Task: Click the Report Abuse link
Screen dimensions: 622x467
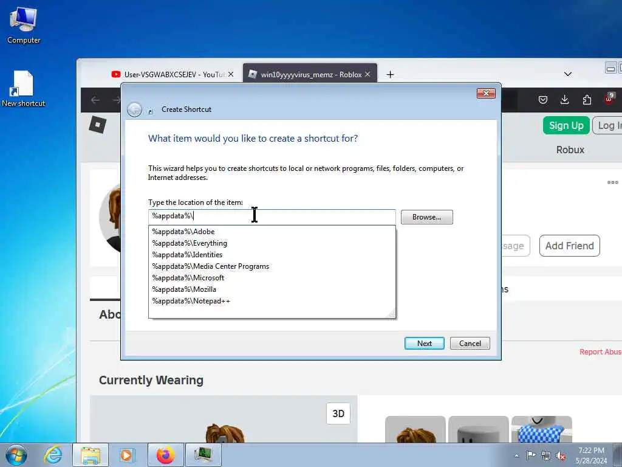Action: coord(601,352)
